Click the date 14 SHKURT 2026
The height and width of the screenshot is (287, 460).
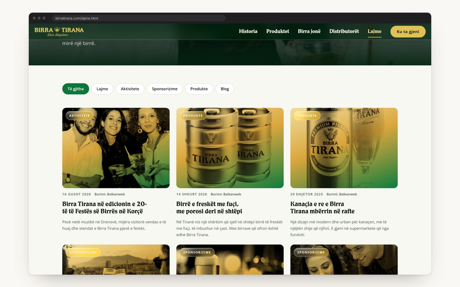click(x=191, y=194)
